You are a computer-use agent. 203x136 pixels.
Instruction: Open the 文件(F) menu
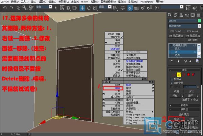(5, 2)
